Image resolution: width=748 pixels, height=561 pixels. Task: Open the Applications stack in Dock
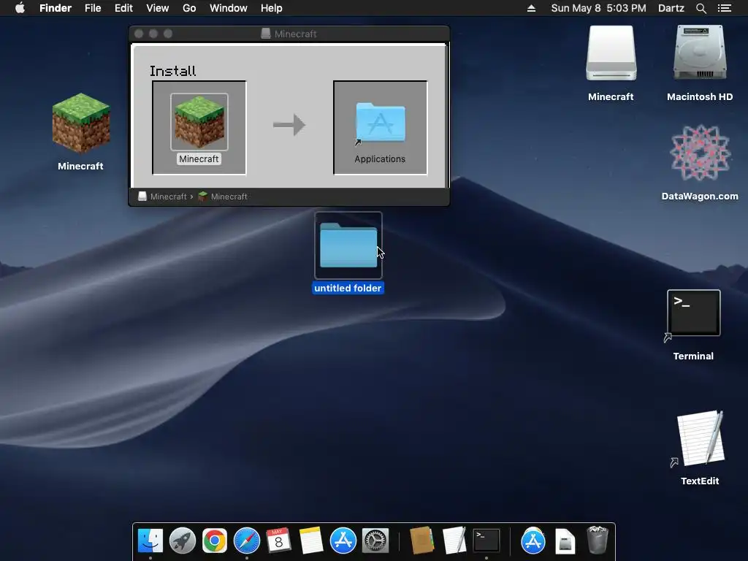coord(533,541)
